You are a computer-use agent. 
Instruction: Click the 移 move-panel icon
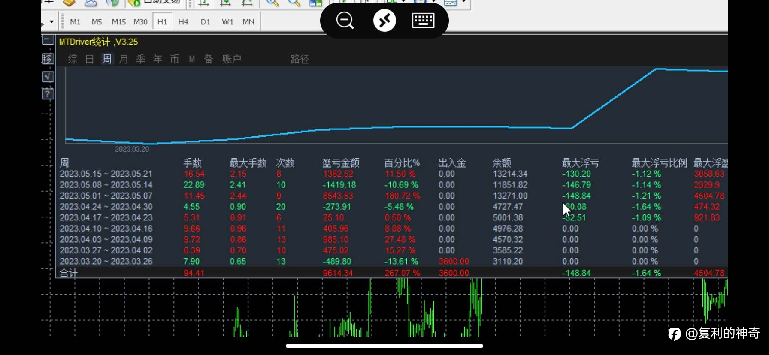pos(48,59)
